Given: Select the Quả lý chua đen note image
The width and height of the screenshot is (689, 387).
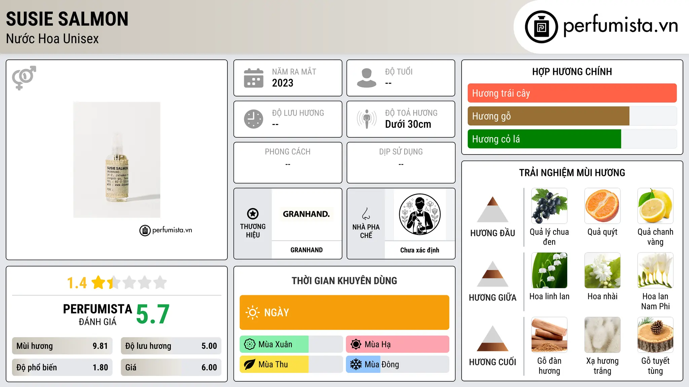Looking at the screenshot, I should pyautogui.click(x=549, y=206).
